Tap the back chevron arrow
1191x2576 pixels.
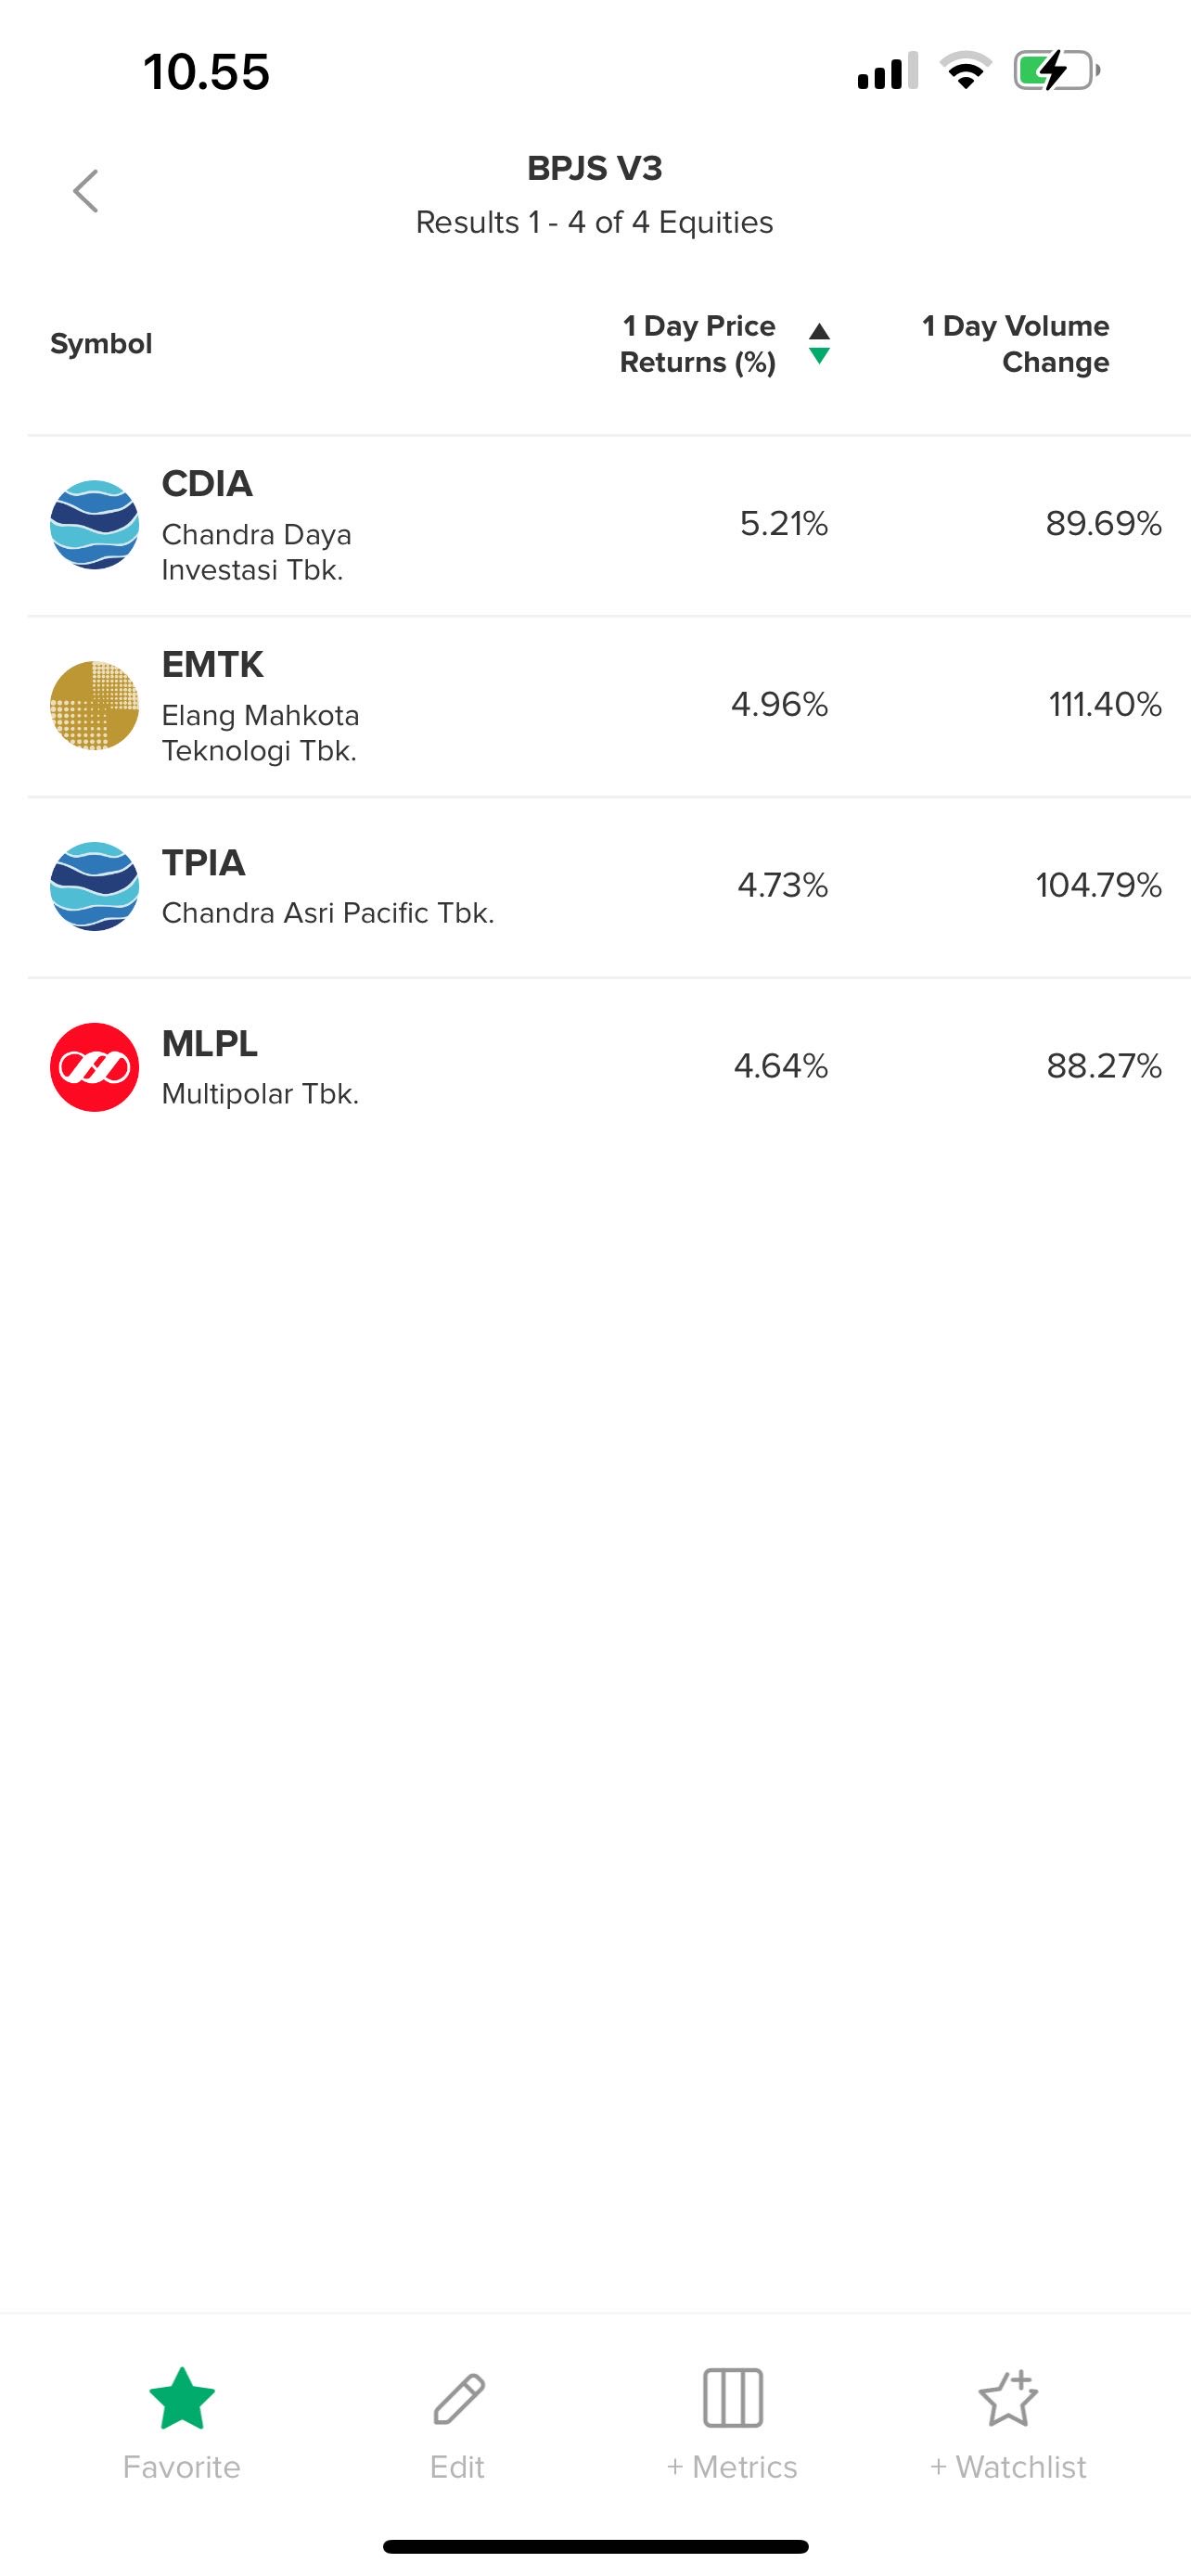[86, 190]
